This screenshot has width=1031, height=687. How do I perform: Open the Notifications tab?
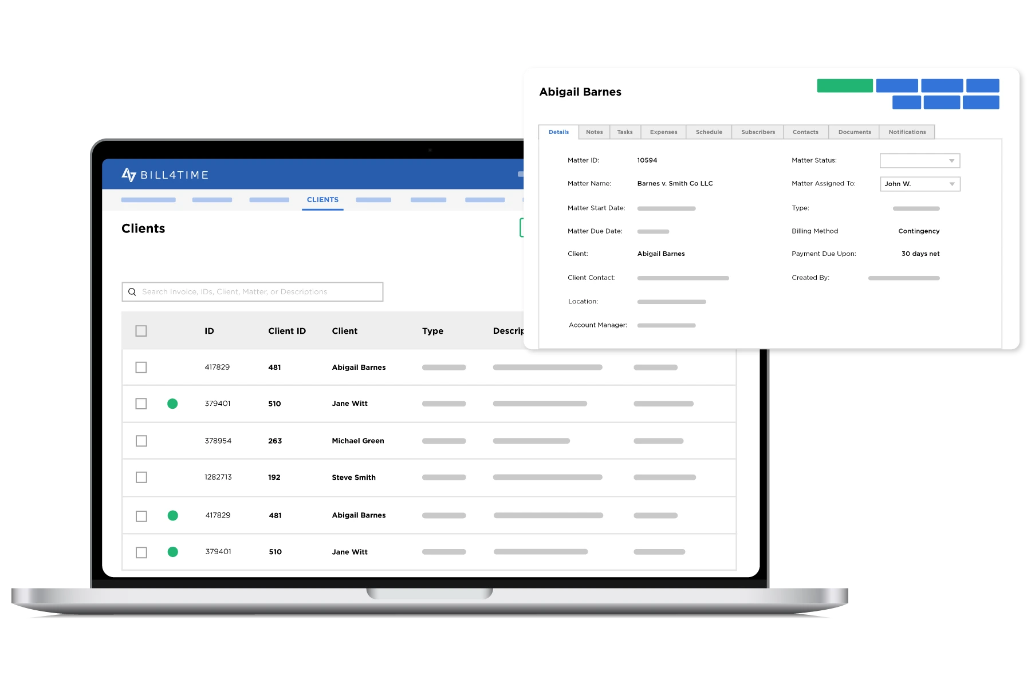pyautogui.click(x=907, y=132)
